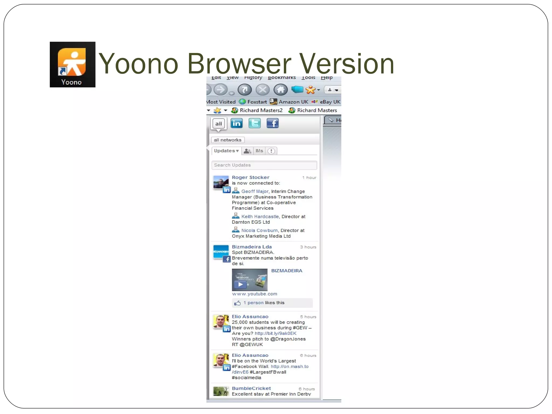Go to the Home page button
The width and height of the screenshot is (552, 414).
[x=281, y=90]
